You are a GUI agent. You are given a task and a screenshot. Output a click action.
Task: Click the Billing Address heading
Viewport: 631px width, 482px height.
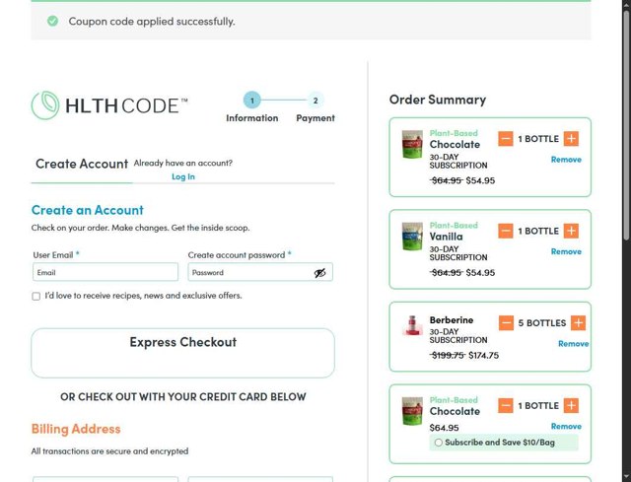click(x=76, y=429)
